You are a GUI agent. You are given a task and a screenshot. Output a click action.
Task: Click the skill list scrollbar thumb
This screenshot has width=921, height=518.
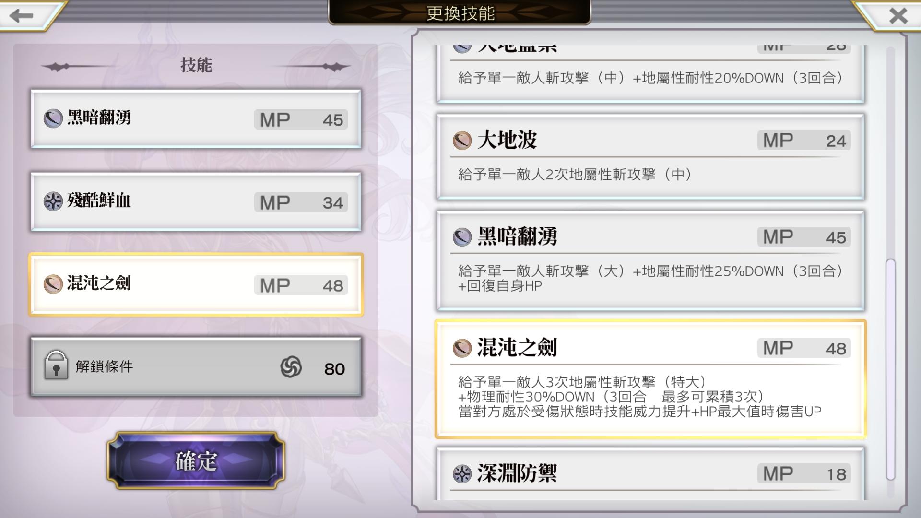891,369
